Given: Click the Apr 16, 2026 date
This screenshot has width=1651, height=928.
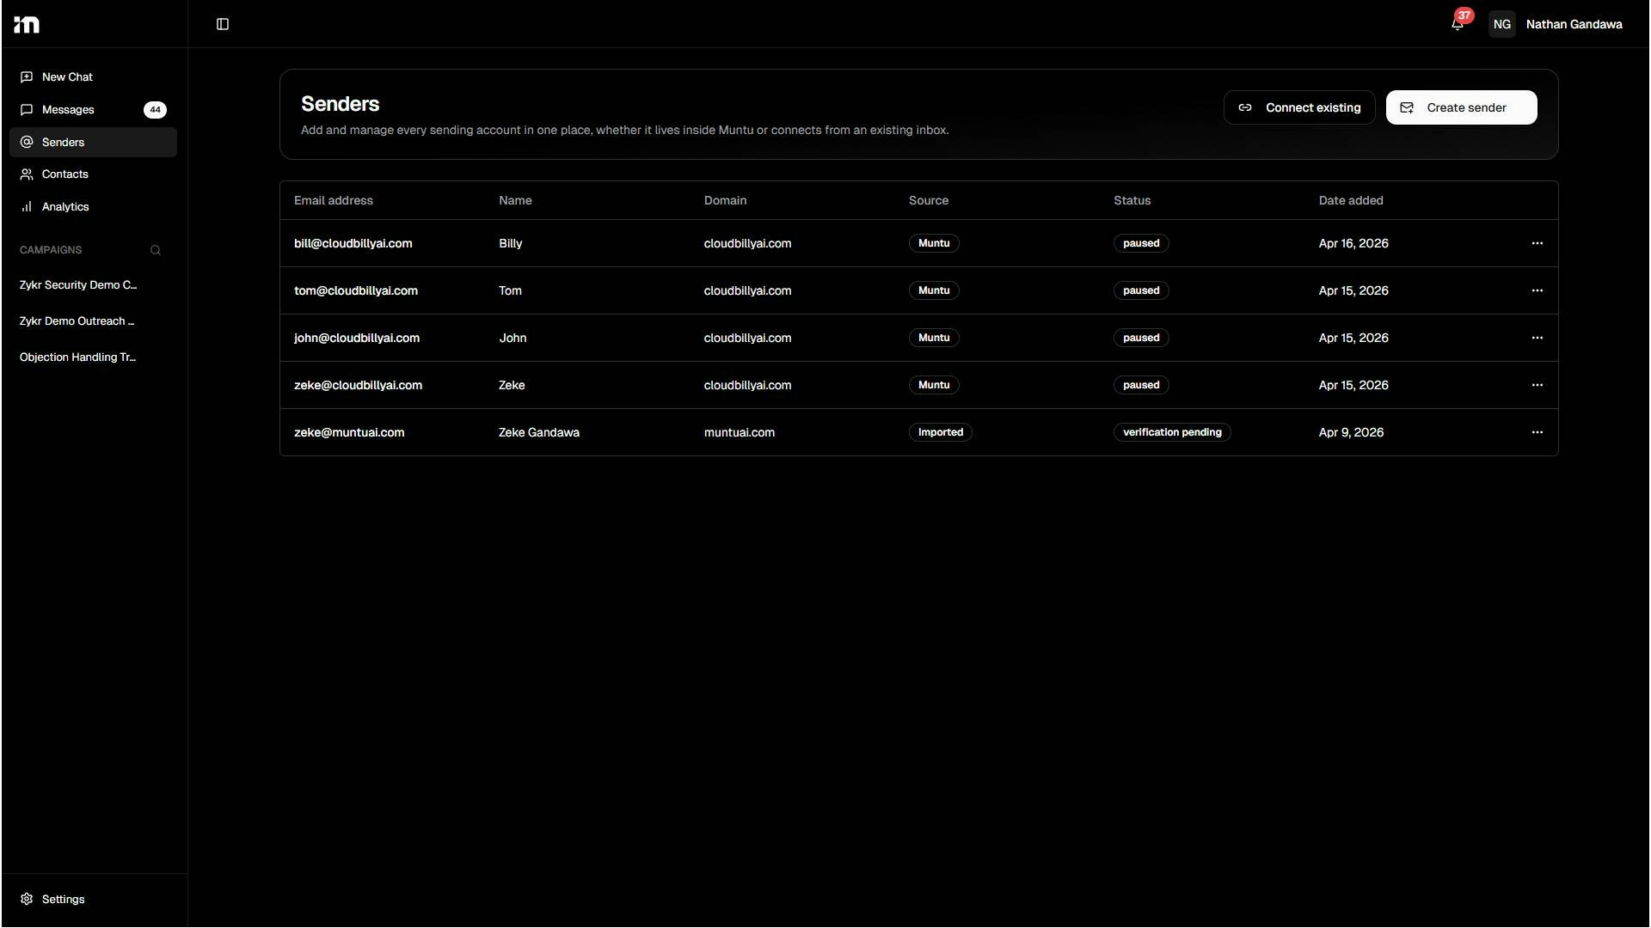Looking at the screenshot, I should point(1353,244).
